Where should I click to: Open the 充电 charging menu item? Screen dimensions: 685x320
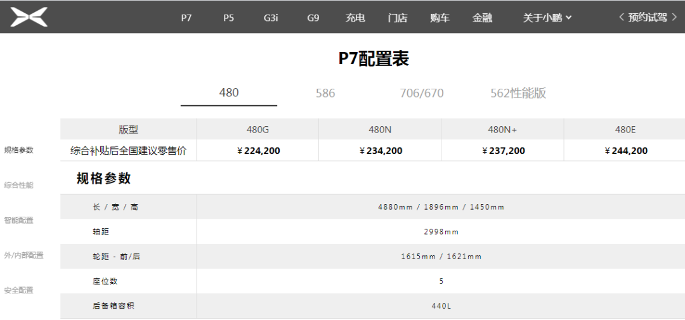click(355, 18)
